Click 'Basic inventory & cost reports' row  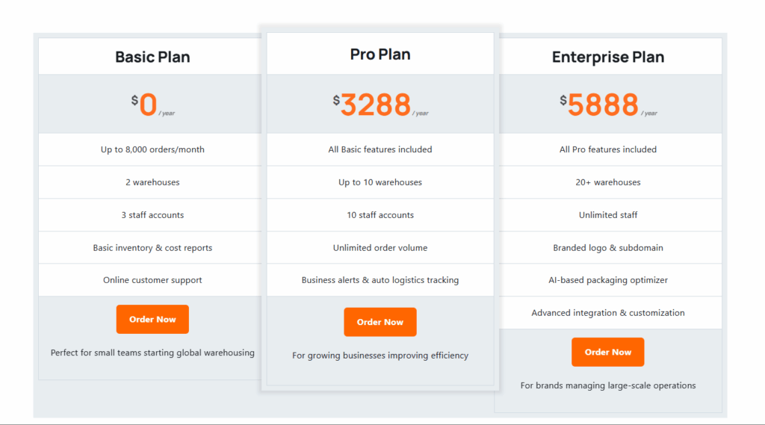[x=152, y=248]
